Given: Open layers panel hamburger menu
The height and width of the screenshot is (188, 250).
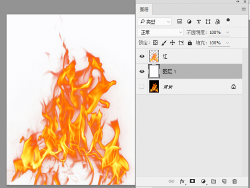Looking at the screenshot, I should pyautogui.click(x=243, y=9).
